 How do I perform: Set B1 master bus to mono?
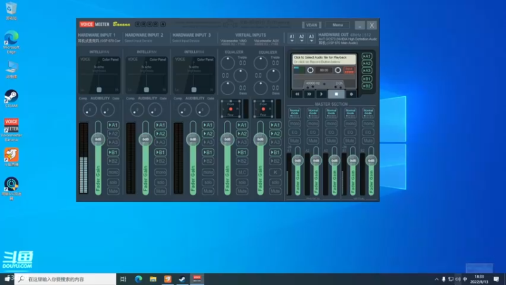350,123
